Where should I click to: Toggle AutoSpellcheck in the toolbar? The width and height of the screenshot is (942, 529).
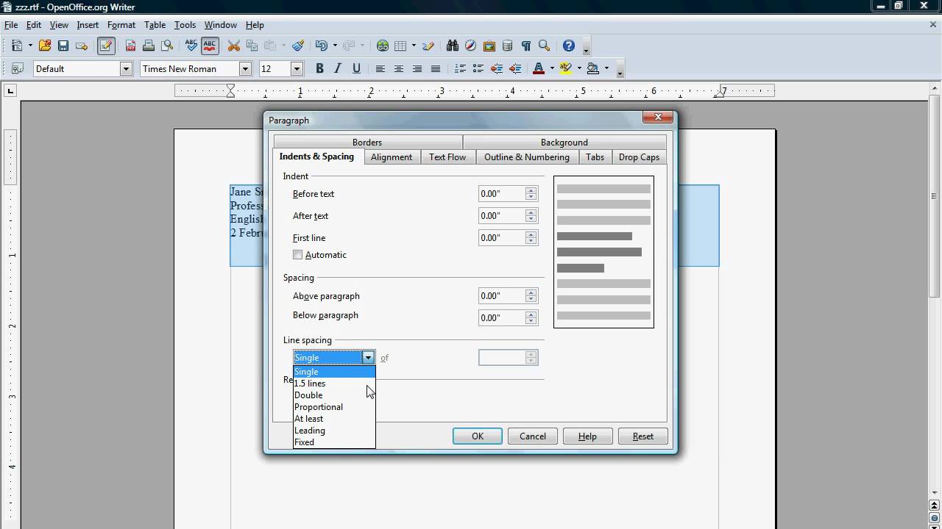point(210,46)
